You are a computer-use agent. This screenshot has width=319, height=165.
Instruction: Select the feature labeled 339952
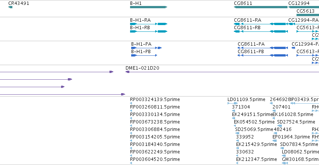click(245, 137)
